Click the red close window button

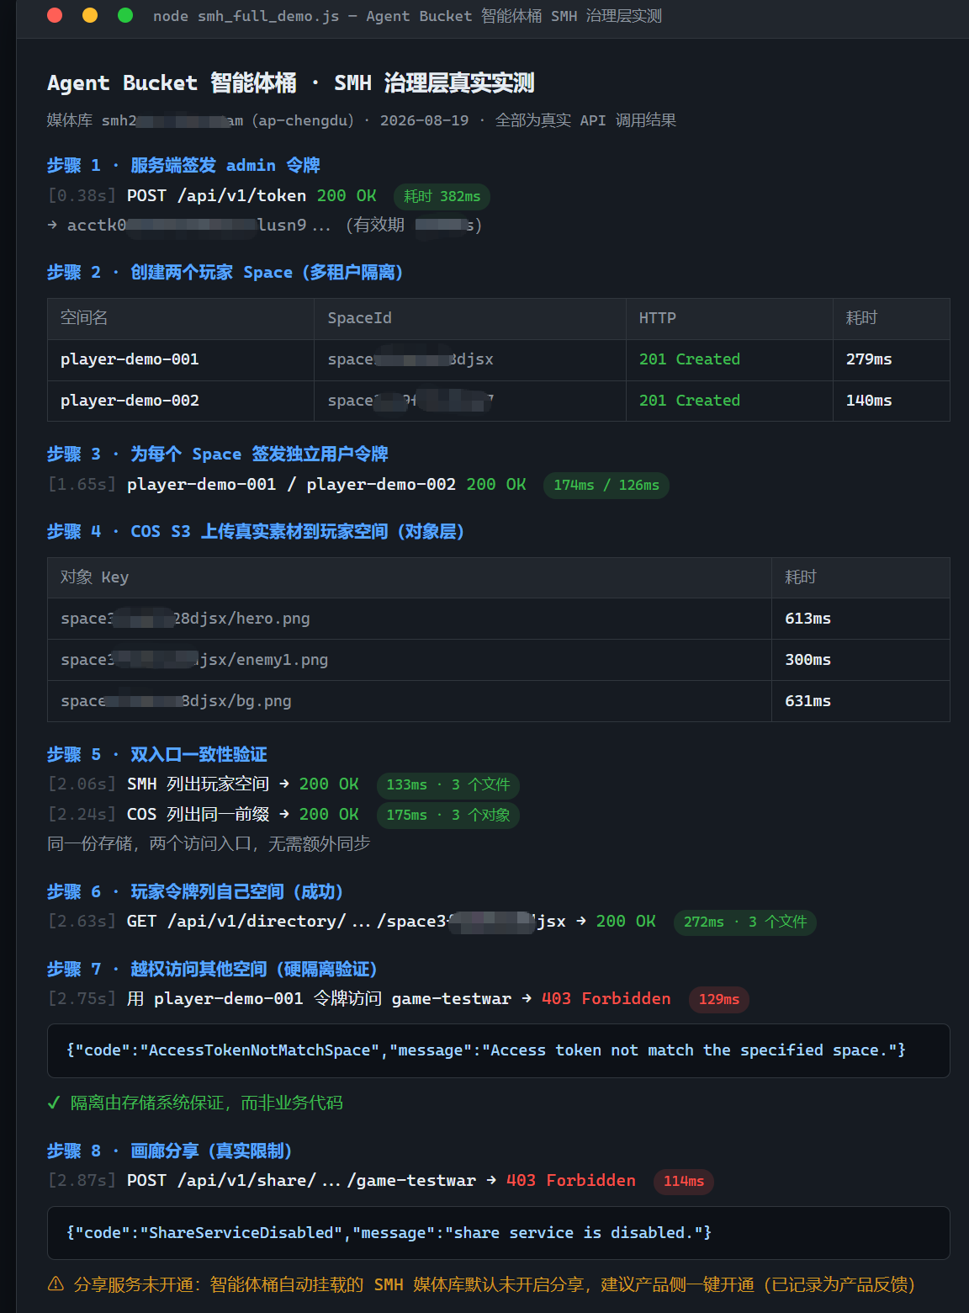click(55, 15)
